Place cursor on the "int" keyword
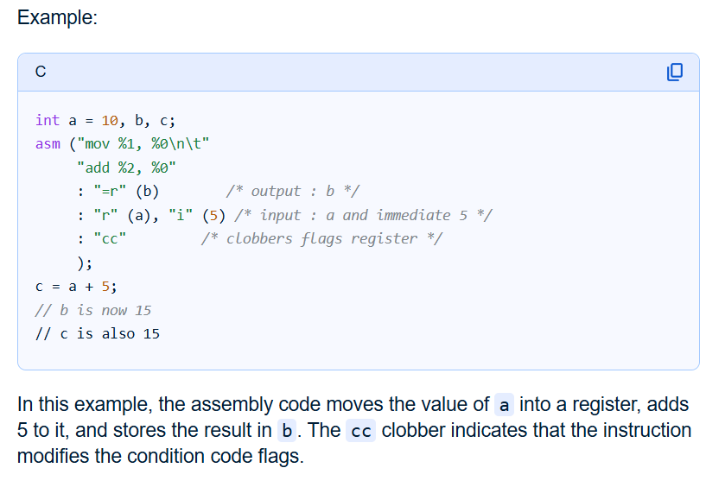This screenshot has height=487, width=706. point(48,120)
